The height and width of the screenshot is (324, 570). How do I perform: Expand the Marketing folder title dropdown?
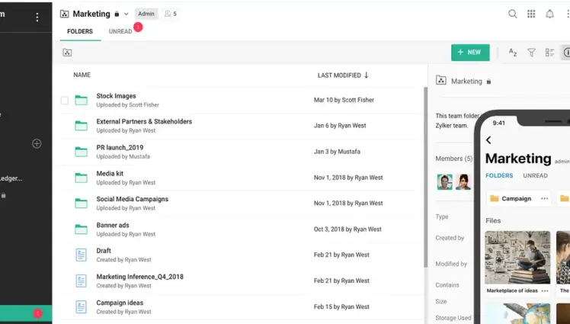tap(126, 14)
